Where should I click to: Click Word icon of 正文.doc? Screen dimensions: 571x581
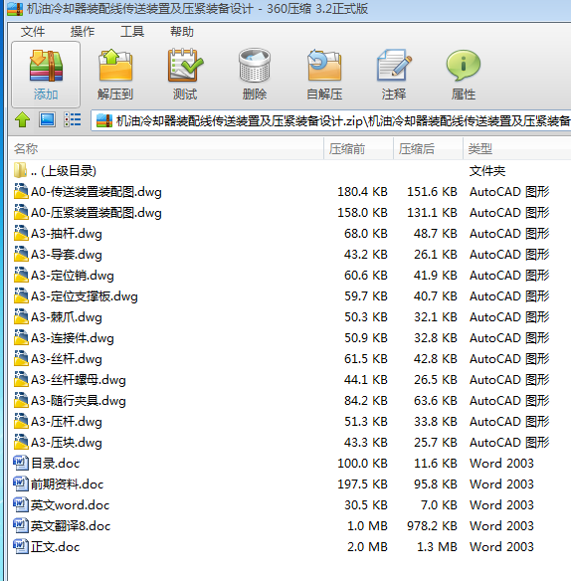pos(21,546)
